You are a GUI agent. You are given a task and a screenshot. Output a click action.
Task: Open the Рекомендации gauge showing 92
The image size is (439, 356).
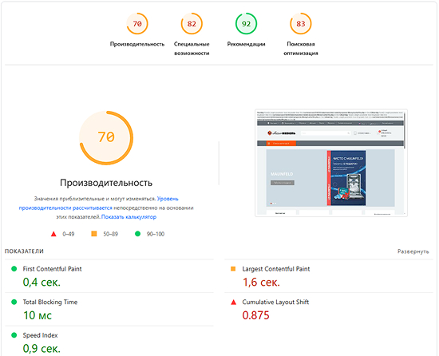click(x=246, y=24)
